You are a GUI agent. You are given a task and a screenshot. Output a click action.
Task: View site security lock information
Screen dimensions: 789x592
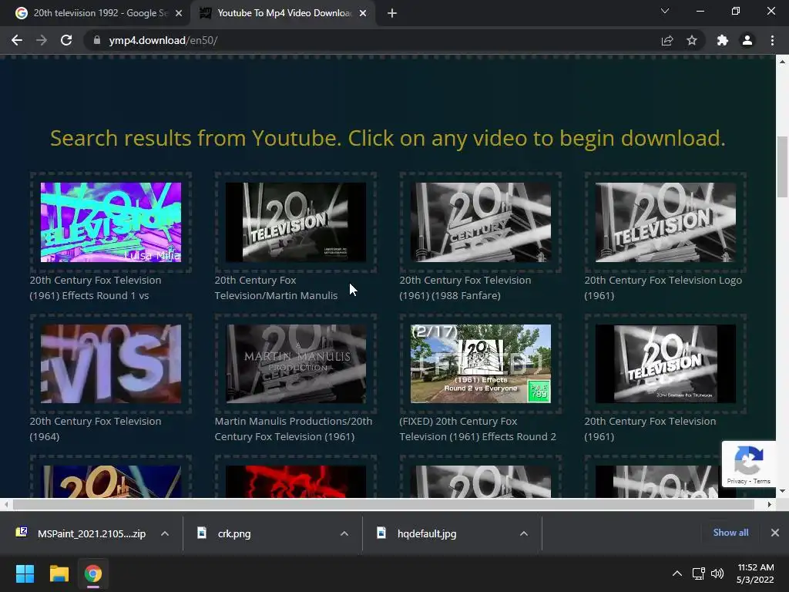tap(97, 40)
